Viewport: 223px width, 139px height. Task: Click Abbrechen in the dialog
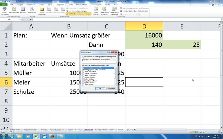pyautogui.click(x=111, y=89)
